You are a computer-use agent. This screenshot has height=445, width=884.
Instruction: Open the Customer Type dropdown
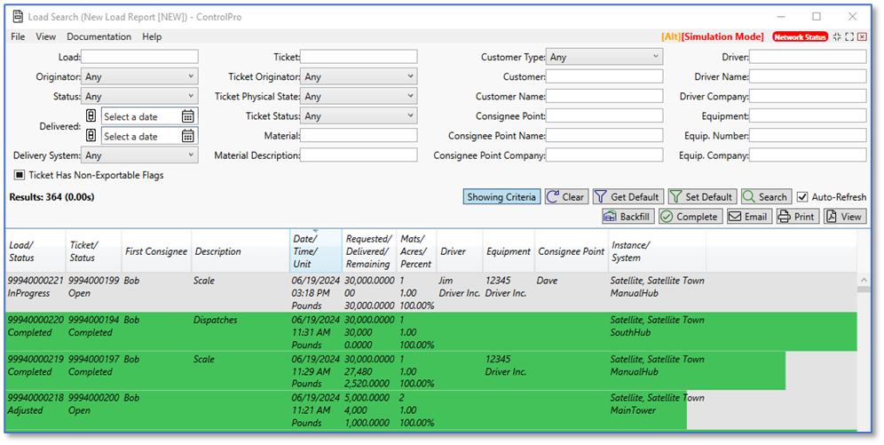tap(604, 58)
